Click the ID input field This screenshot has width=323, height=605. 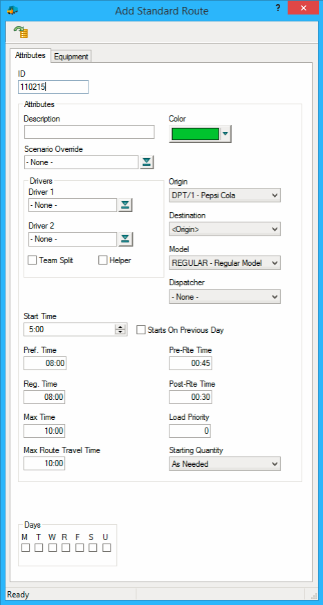pos(53,87)
